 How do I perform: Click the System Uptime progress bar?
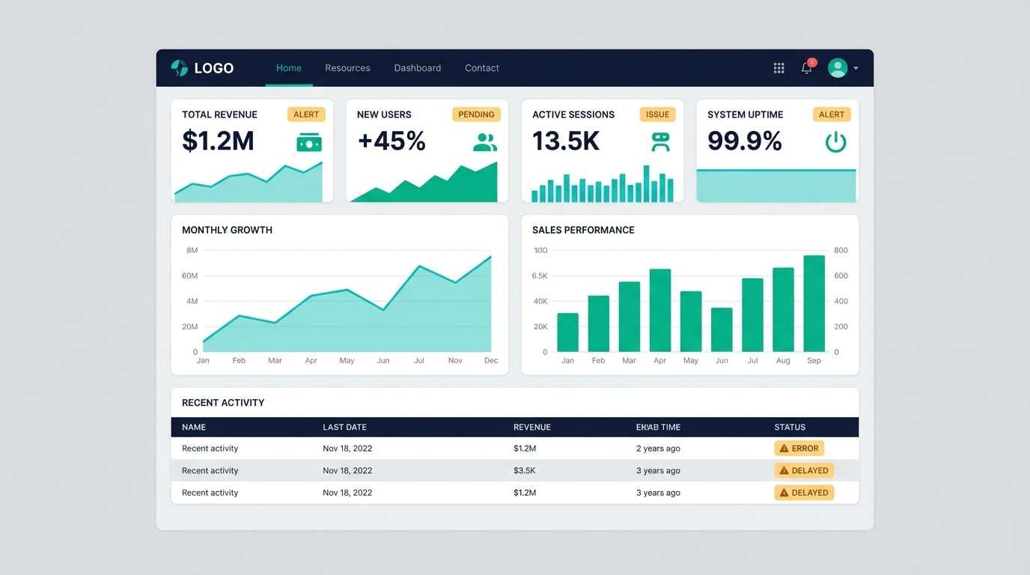click(776, 183)
